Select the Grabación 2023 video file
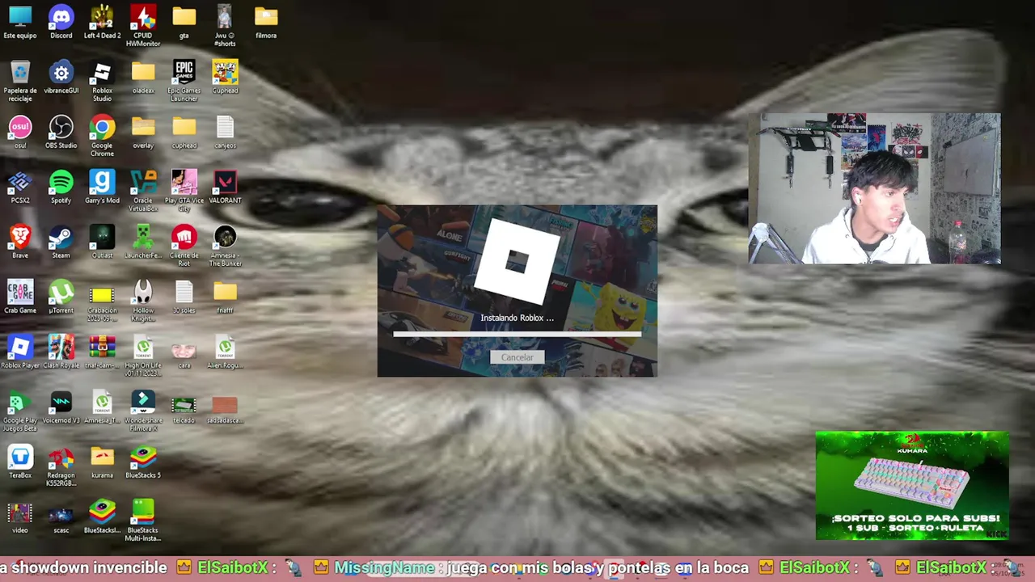Viewport: 1035px width, 582px height. [x=102, y=301]
